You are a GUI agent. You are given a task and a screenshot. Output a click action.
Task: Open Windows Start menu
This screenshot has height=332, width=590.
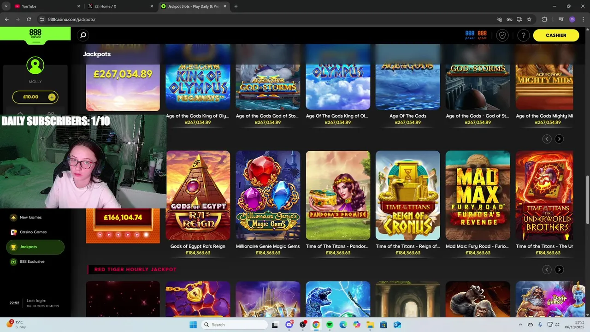(x=193, y=325)
